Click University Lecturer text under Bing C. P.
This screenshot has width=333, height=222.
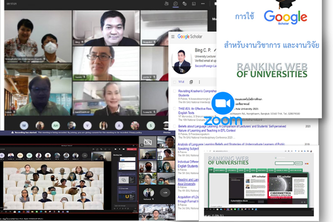click(206, 56)
